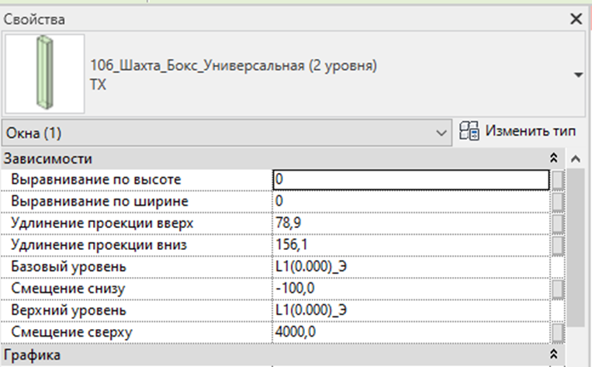This screenshot has height=367, width=592.
Task: Open the Базовый уровень value L1(0.000)_Э
Action: tap(410, 267)
